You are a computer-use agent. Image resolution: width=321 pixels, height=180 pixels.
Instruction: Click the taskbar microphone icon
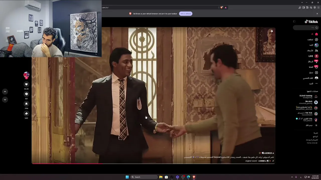(x=296, y=177)
